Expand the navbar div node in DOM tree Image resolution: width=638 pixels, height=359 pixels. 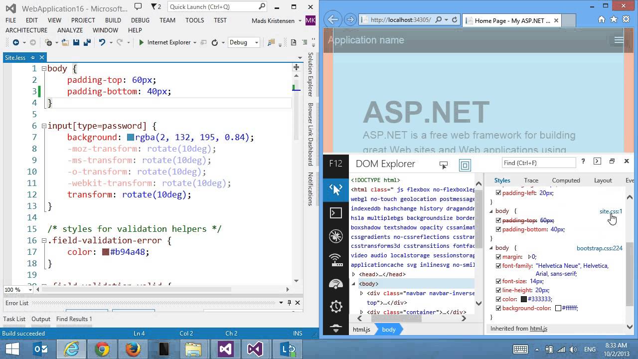[361, 293]
